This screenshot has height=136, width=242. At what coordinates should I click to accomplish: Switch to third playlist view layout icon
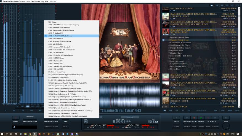coord(222,5)
